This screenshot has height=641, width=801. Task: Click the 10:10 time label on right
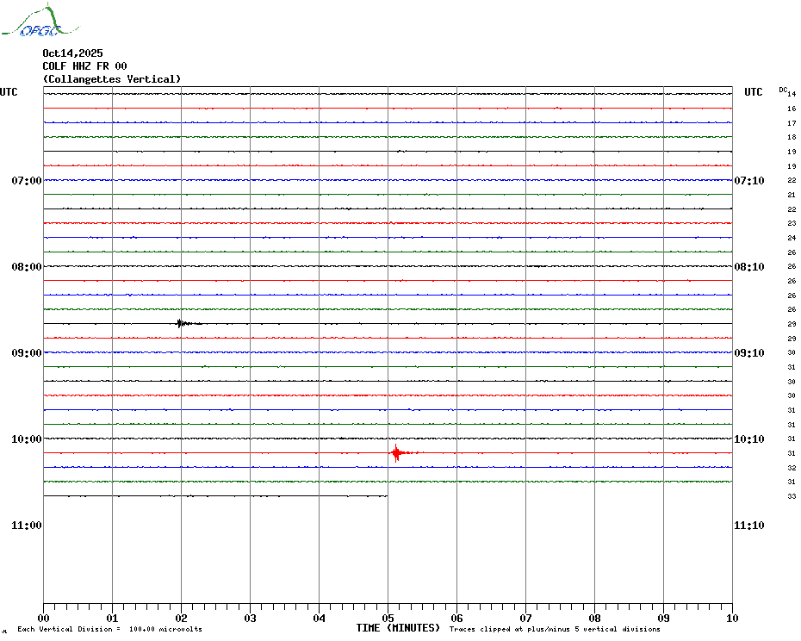click(x=748, y=439)
